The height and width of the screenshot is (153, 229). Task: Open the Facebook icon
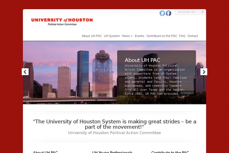point(168,13)
